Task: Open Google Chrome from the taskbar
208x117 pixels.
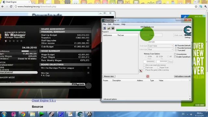Action: pyautogui.click(x=23, y=114)
